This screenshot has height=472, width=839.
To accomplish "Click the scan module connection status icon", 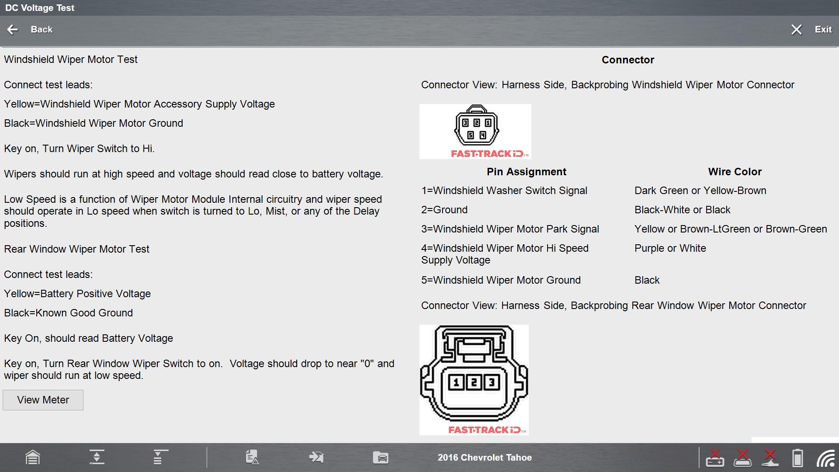I will [743, 458].
